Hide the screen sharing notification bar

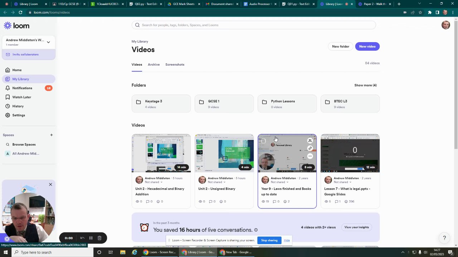pos(287,240)
